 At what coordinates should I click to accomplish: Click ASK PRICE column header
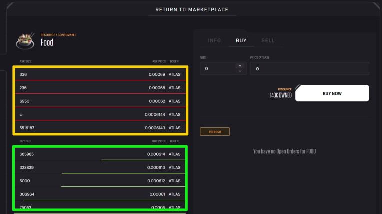[159, 61]
